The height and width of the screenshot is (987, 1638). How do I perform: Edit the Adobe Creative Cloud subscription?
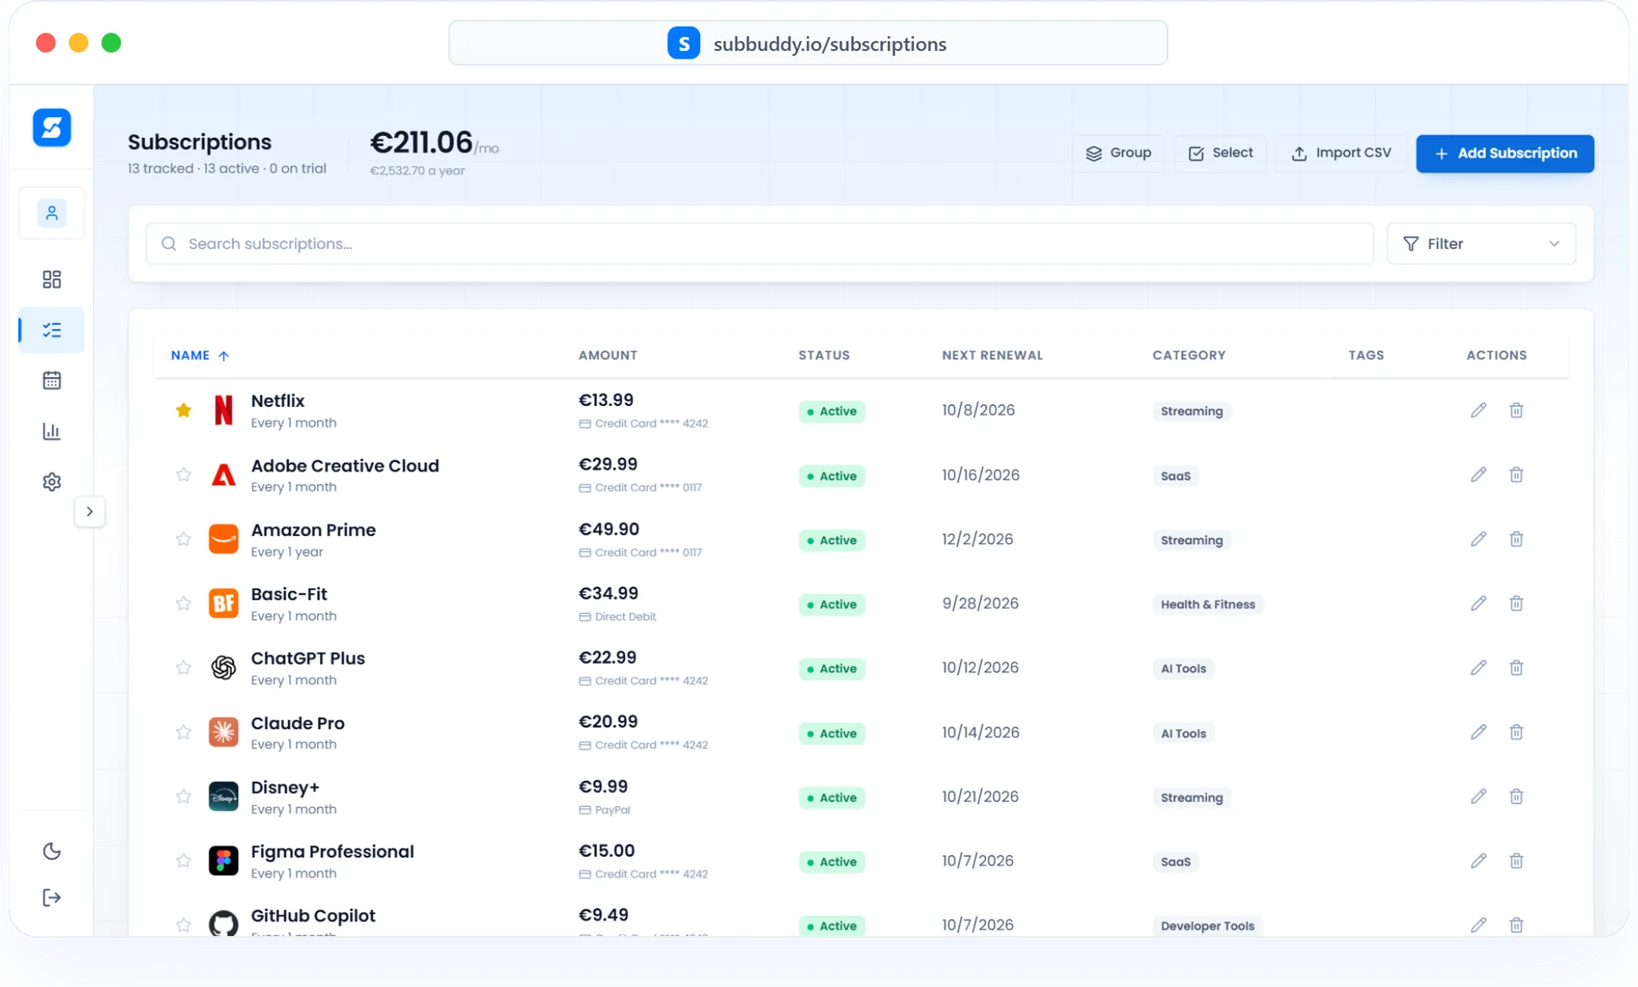pos(1479,475)
